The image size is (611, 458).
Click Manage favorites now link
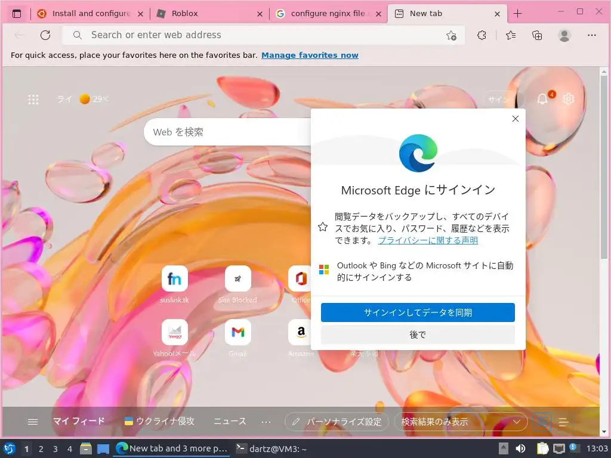[310, 55]
